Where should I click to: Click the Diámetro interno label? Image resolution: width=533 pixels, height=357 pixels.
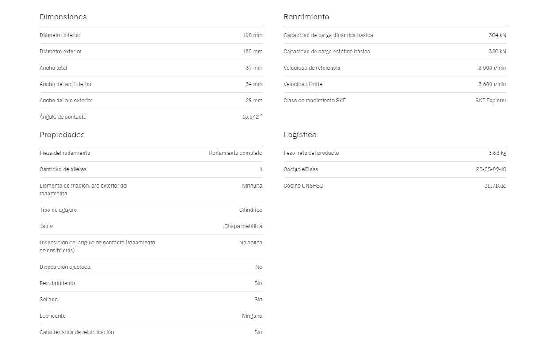tap(60, 35)
